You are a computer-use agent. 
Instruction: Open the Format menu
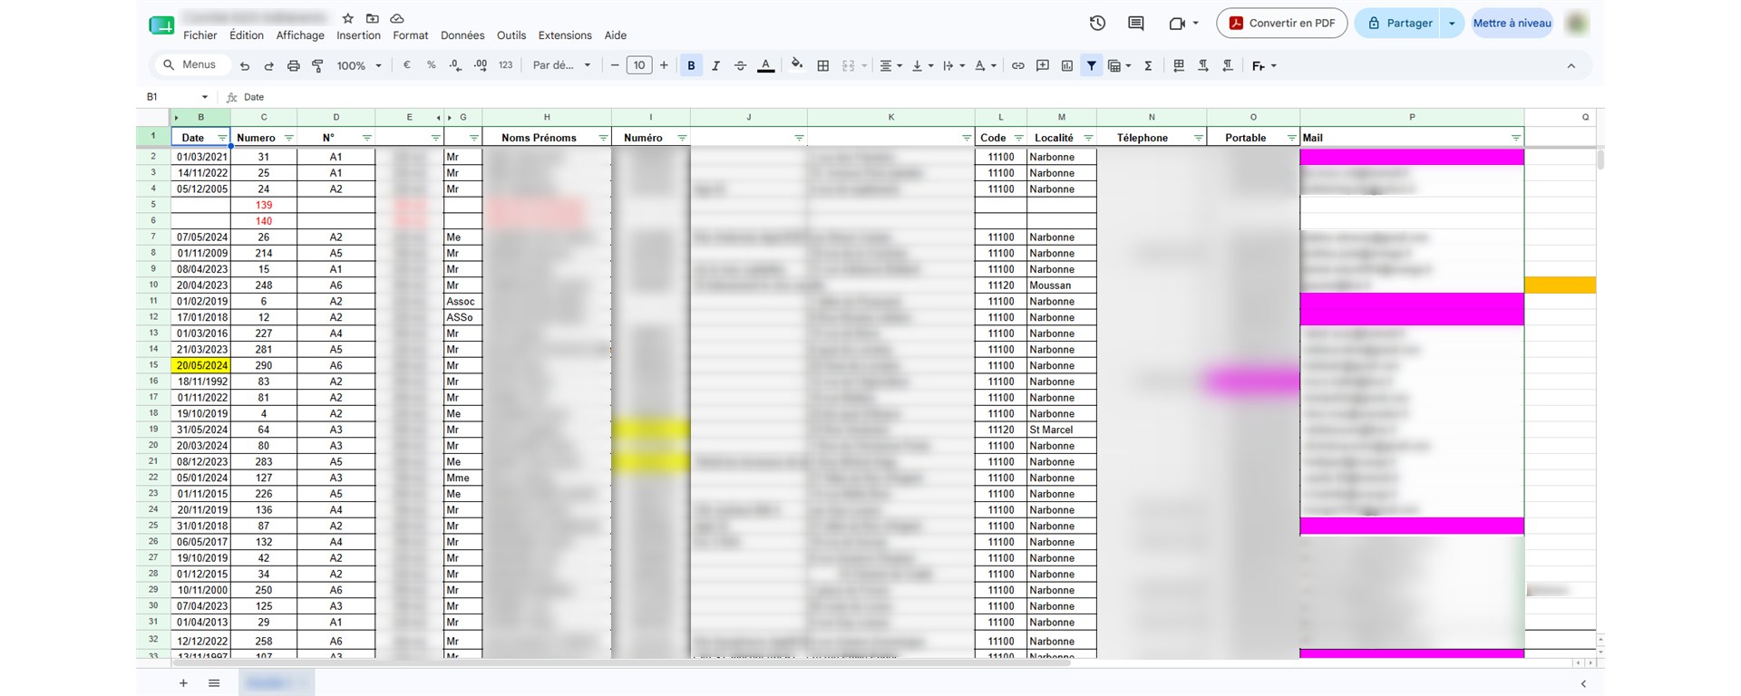[411, 35]
